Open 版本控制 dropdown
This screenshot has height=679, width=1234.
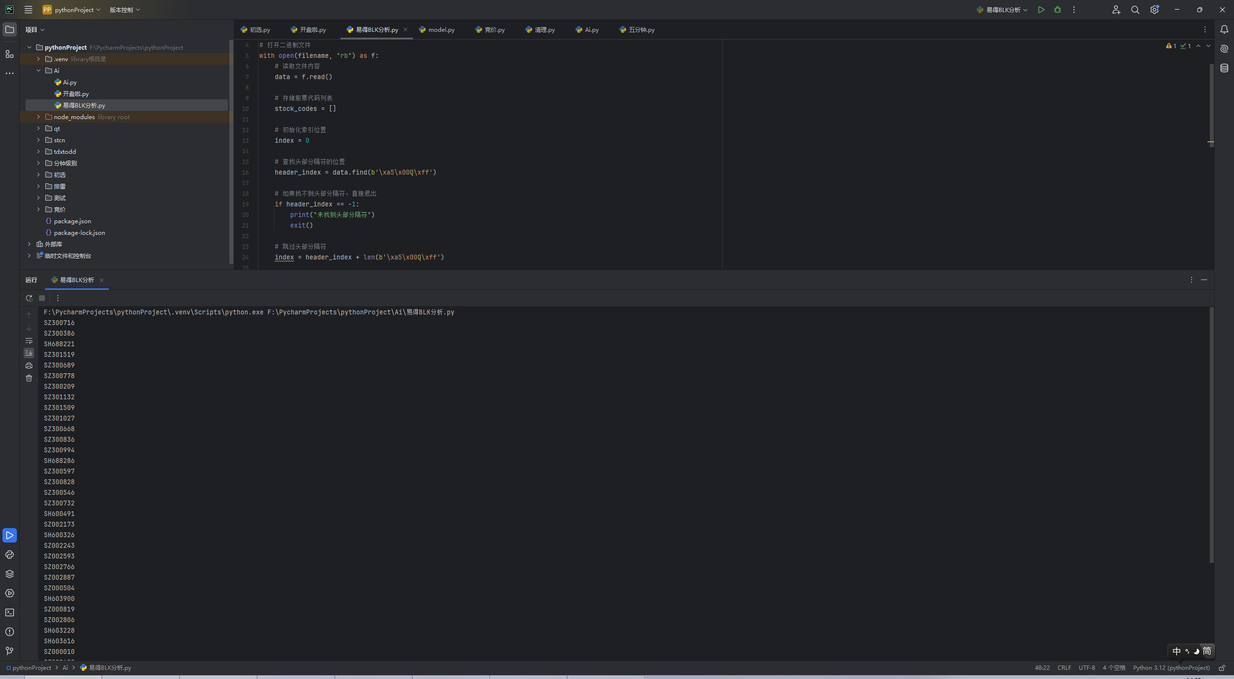coord(125,10)
